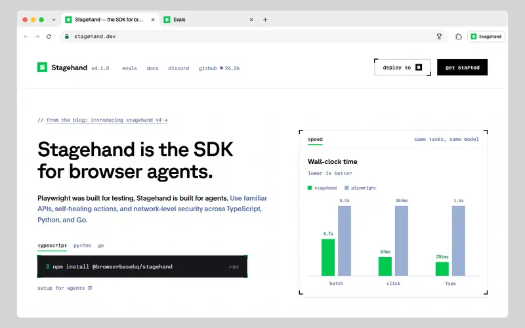
Task: Click the lock icon beside stagehand.dev
Action: (x=67, y=36)
